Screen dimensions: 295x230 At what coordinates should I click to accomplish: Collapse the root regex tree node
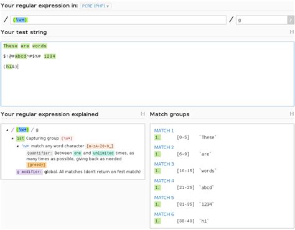[x=7, y=130]
